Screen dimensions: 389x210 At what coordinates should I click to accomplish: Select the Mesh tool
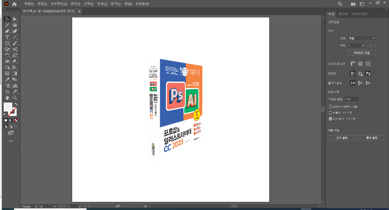point(7,74)
